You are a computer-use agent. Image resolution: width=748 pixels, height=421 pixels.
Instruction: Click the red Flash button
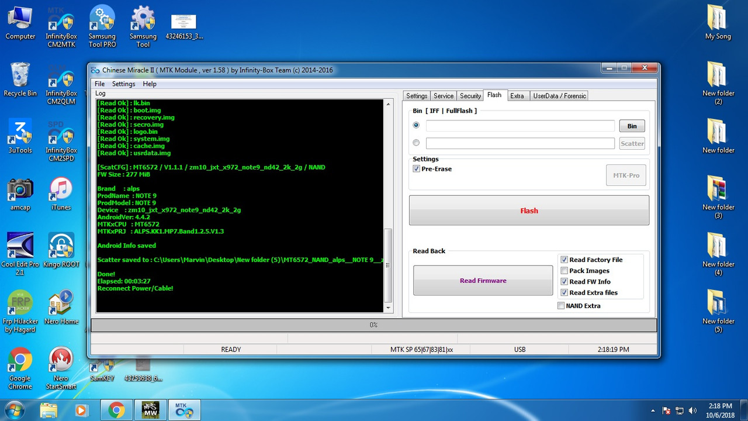[529, 210]
